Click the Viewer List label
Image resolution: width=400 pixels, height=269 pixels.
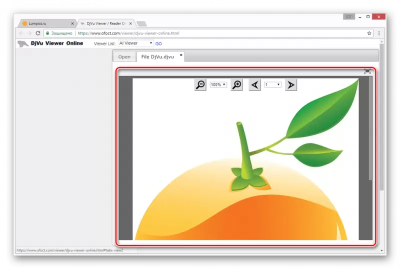[x=104, y=43]
